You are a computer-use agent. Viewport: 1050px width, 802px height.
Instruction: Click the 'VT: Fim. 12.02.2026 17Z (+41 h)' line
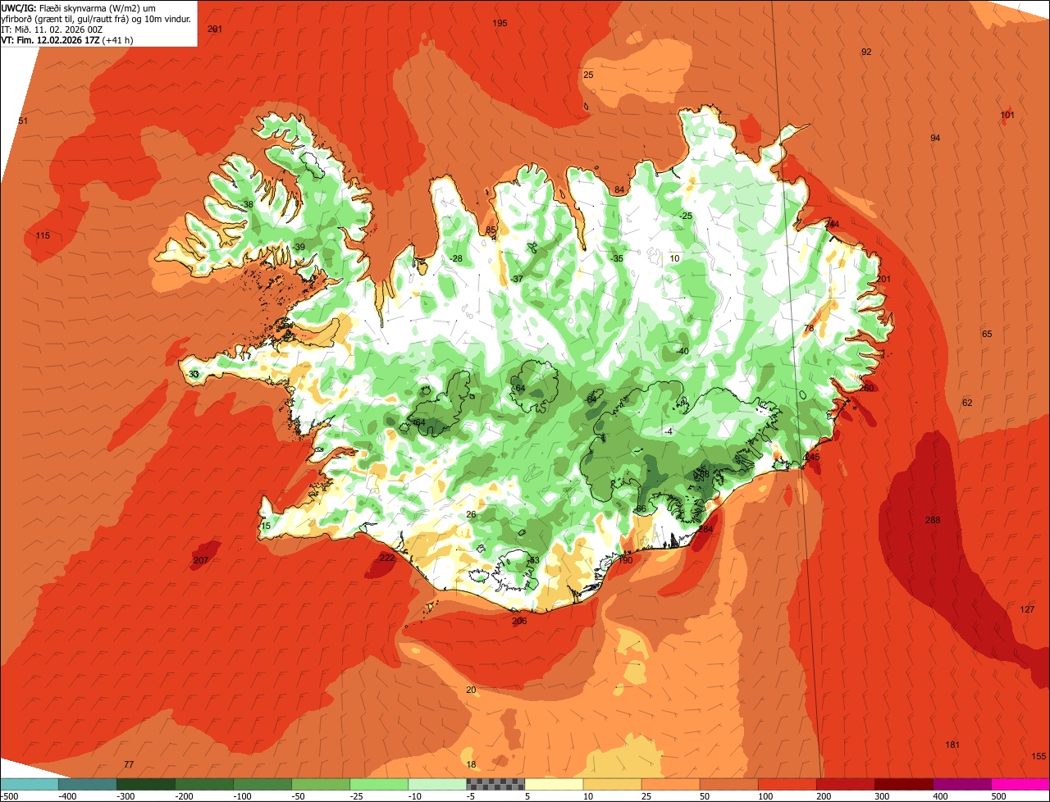67,39
